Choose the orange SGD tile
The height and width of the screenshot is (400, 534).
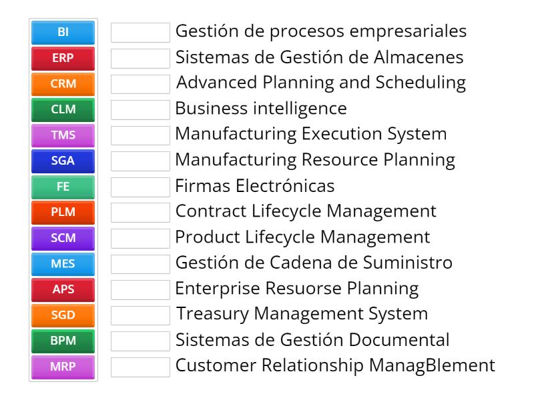(x=63, y=315)
